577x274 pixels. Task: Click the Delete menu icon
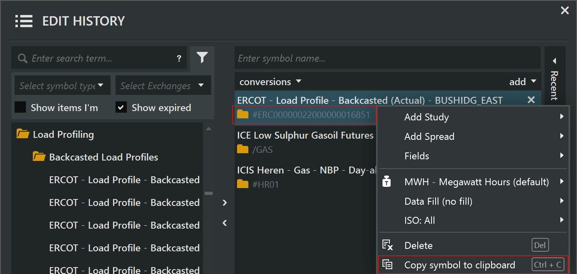387,245
